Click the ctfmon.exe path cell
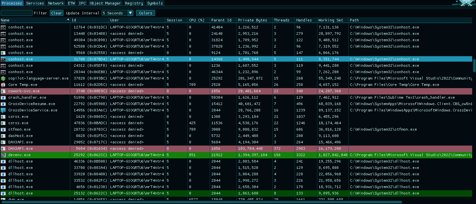Viewport: 476px width, 204px height. point(383,129)
